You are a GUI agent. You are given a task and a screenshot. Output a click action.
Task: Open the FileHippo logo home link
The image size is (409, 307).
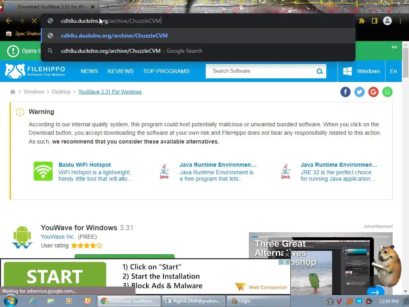point(35,71)
